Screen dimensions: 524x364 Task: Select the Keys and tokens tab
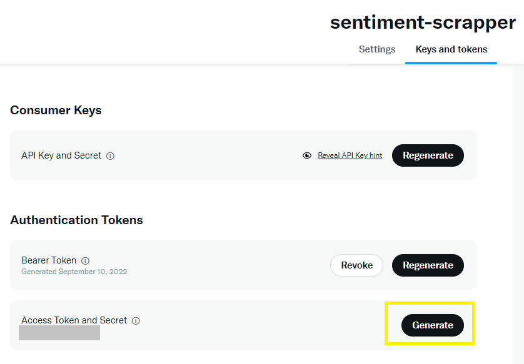pos(451,49)
